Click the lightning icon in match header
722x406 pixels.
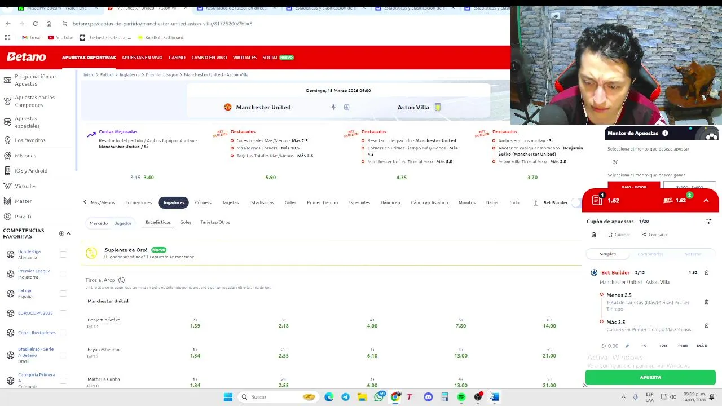coord(333,107)
